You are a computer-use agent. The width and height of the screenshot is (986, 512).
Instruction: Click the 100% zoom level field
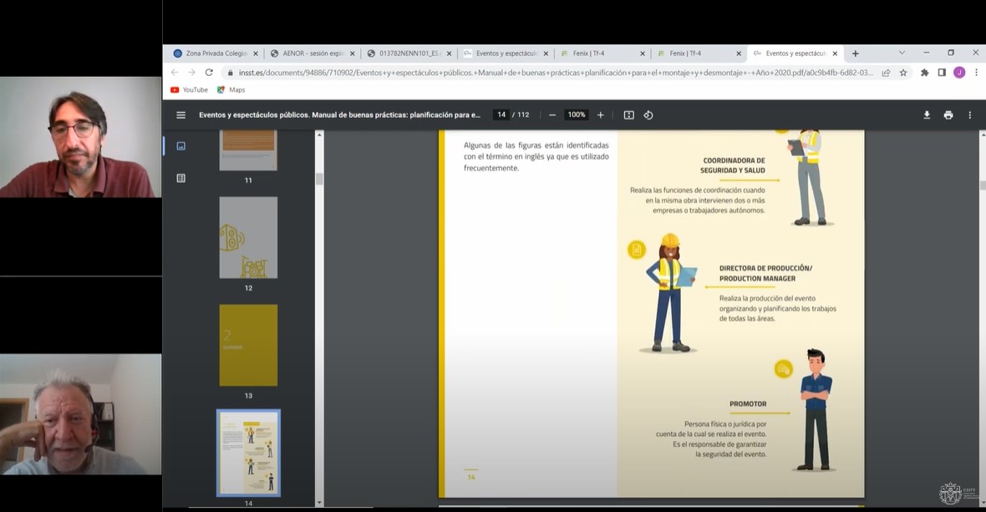pyautogui.click(x=576, y=115)
